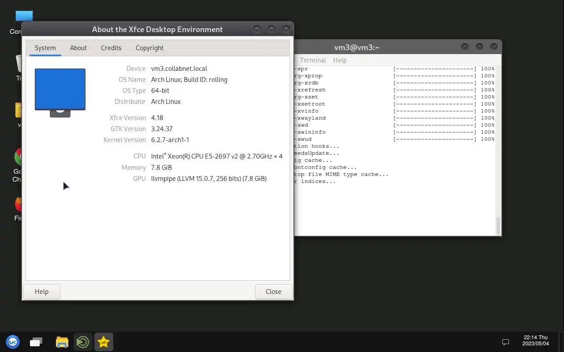
Task: Click the Memory value 7.8 GiB
Action: (x=161, y=168)
